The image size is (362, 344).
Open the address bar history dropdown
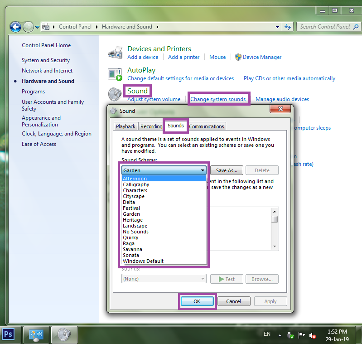pos(277,27)
